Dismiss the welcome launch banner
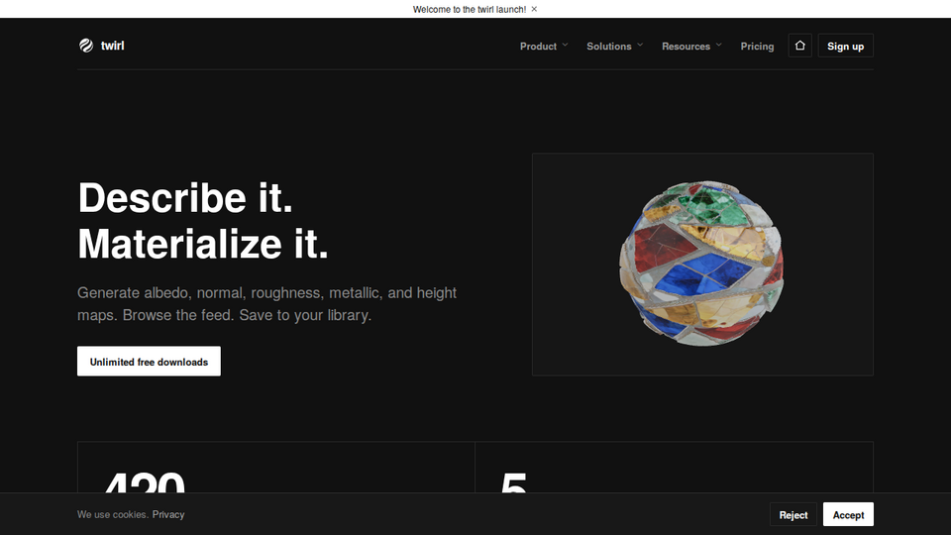The image size is (951, 535). (x=534, y=9)
